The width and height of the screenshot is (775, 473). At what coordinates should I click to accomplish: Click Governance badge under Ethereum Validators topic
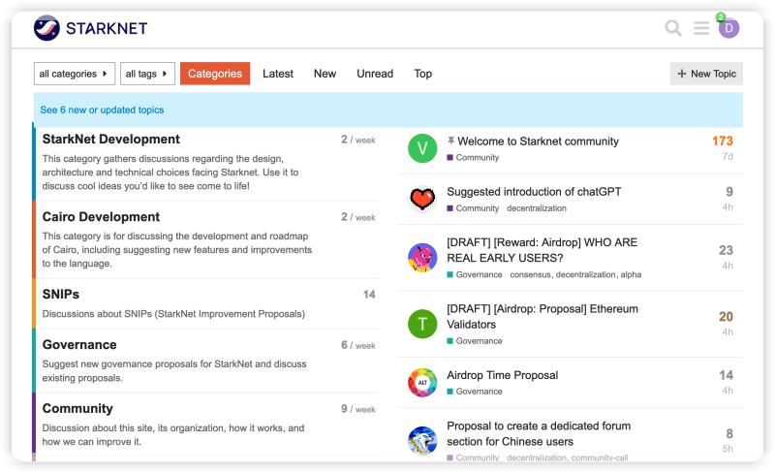coord(475,341)
